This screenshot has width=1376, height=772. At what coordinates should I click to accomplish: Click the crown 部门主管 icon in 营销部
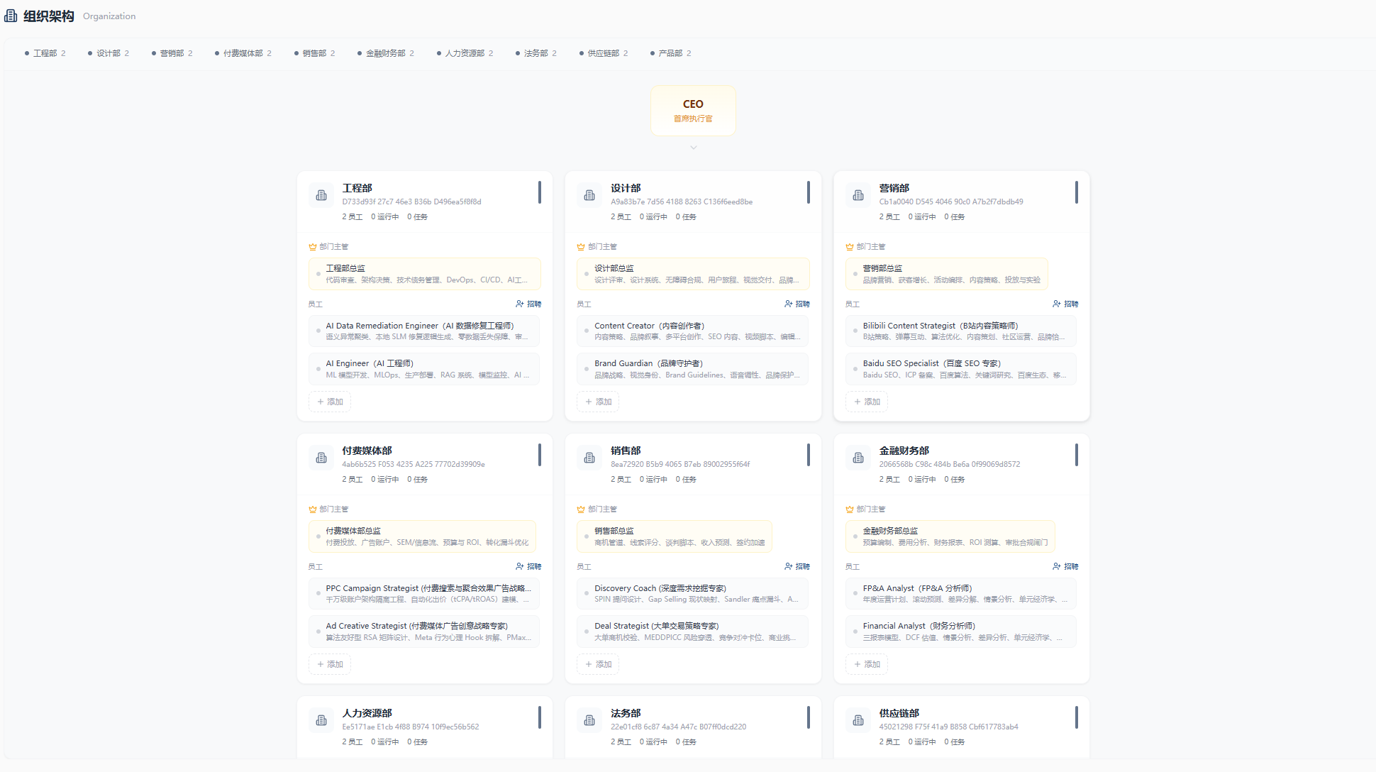[x=850, y=247]
